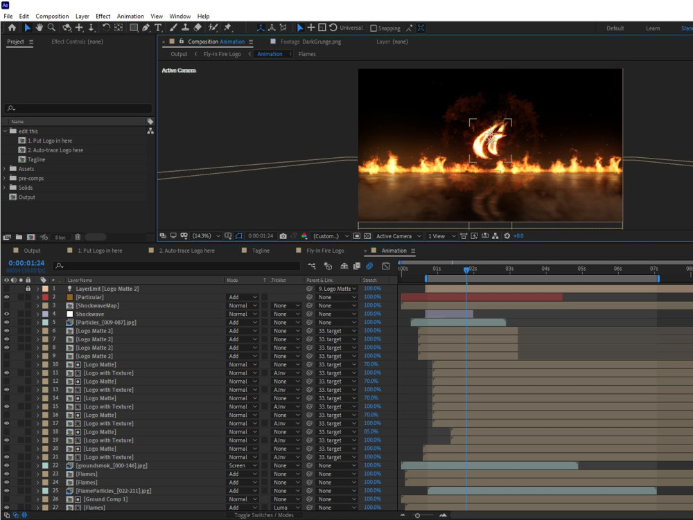Viewport: 693px width, 520px height.
Task: Click the Home icon in toolbar
Action: click(12, 28)
